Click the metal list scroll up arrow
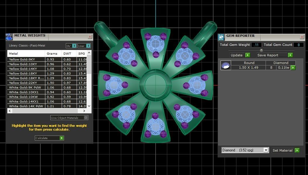The image size is (308, 175). click(89, 53)
